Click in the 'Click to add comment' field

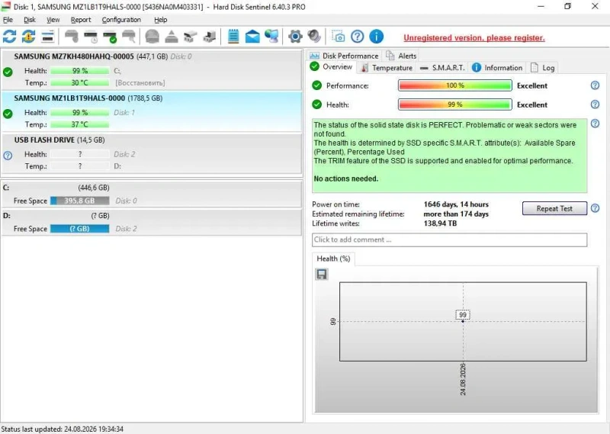tap(449, 240)
